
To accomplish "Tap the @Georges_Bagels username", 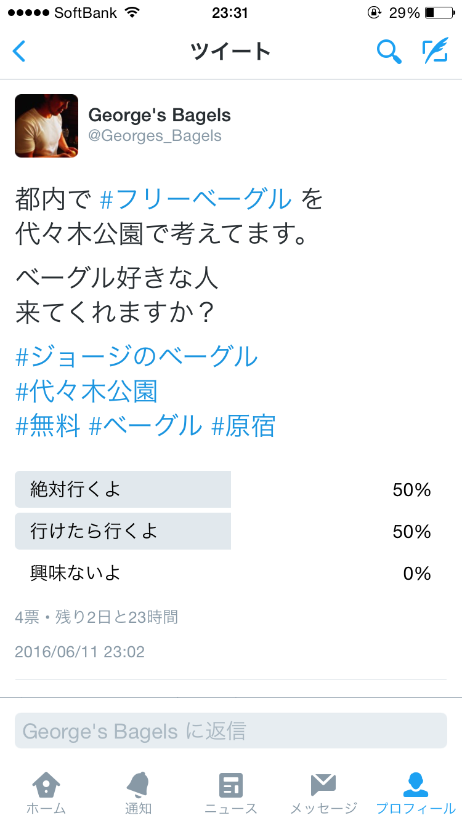I will 155,135.
